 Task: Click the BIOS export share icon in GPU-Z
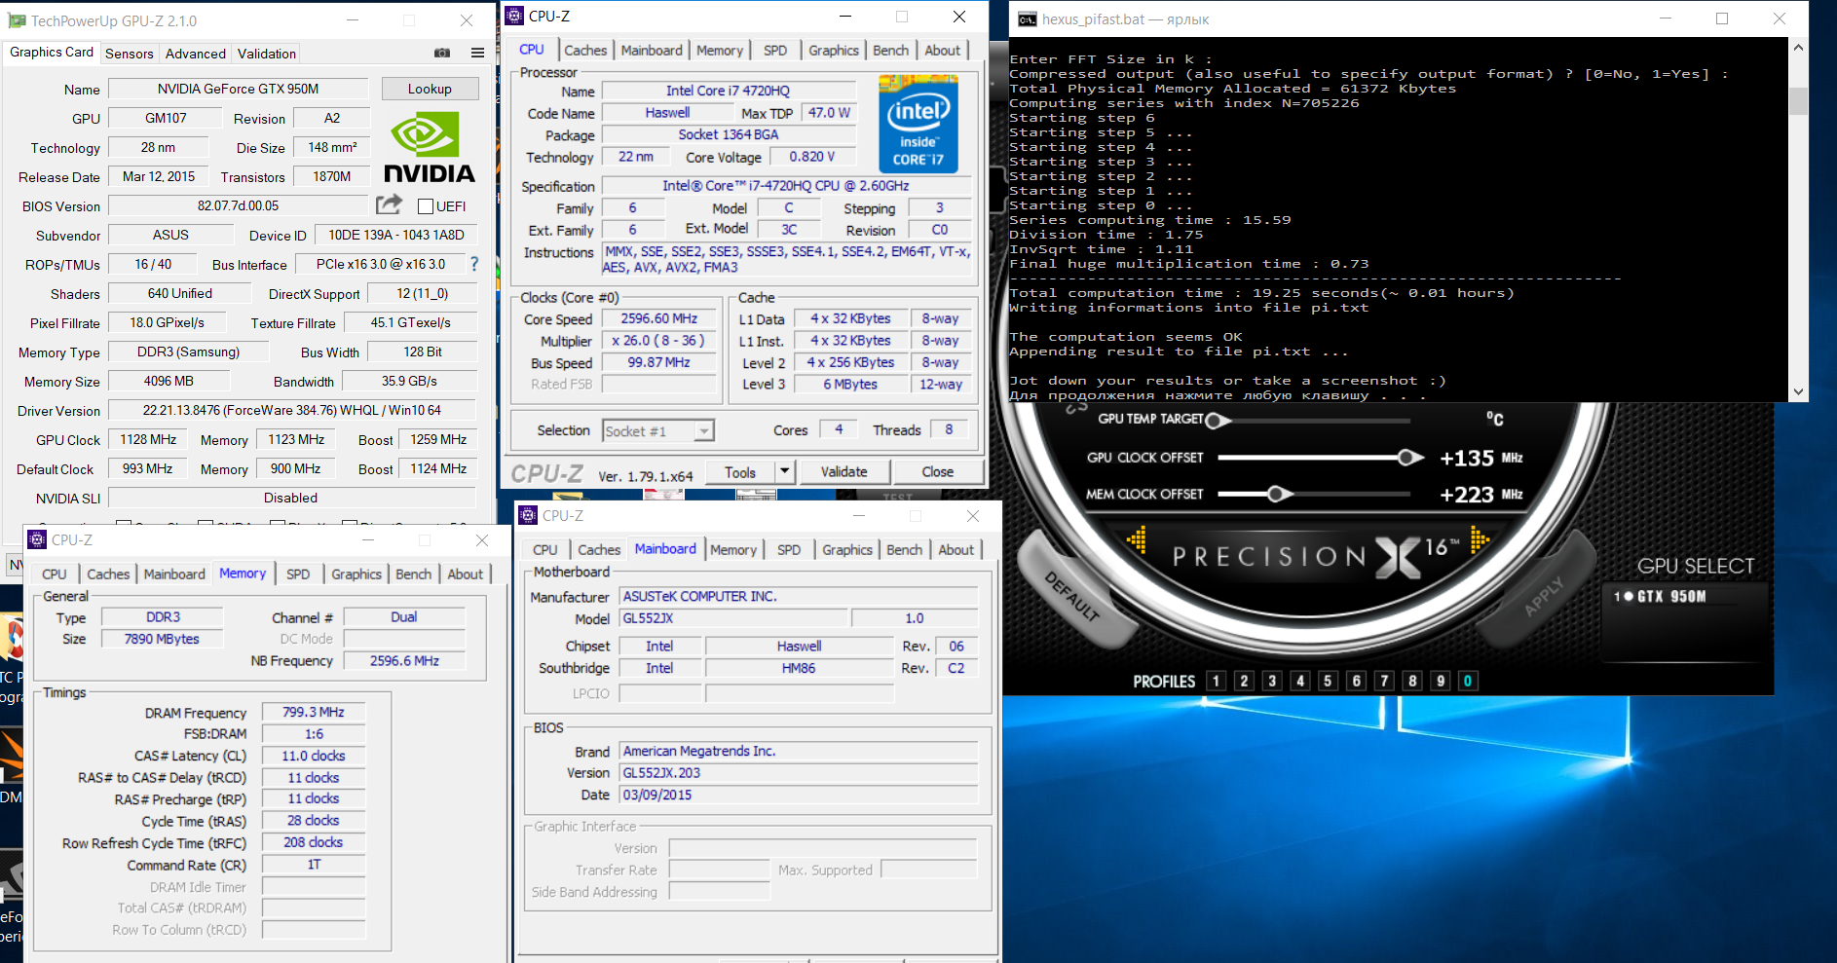pyautogui.click(x=389, y=204)
